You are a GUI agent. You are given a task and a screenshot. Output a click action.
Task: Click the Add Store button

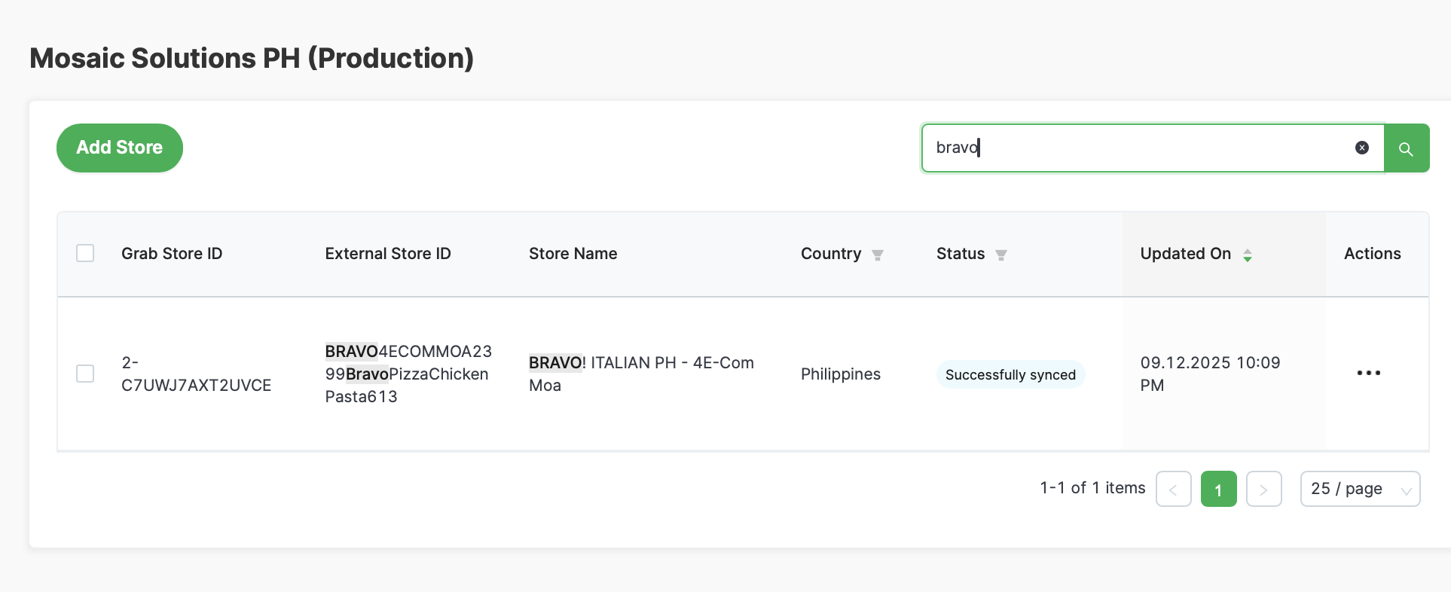[120, 148]
